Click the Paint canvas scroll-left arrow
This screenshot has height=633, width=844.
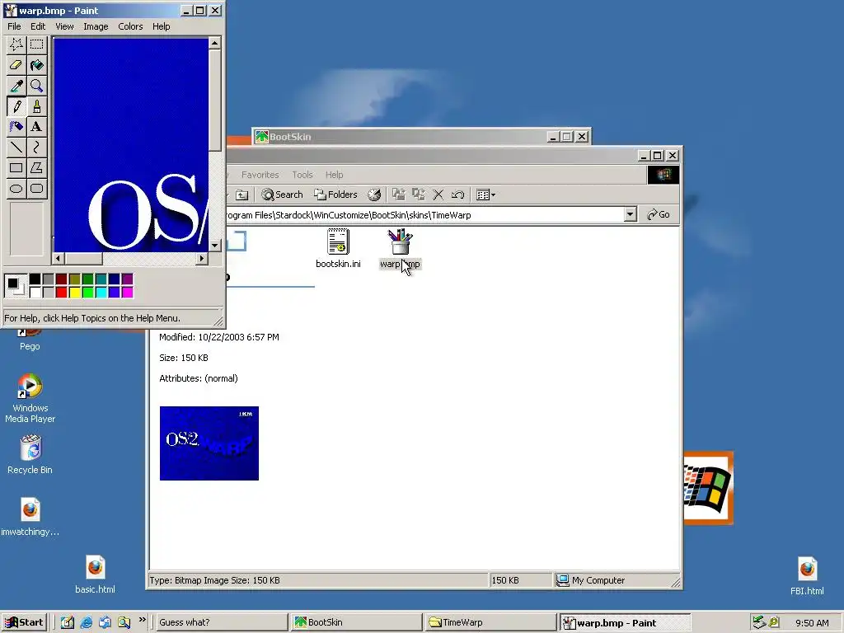[x=59, y=258]
